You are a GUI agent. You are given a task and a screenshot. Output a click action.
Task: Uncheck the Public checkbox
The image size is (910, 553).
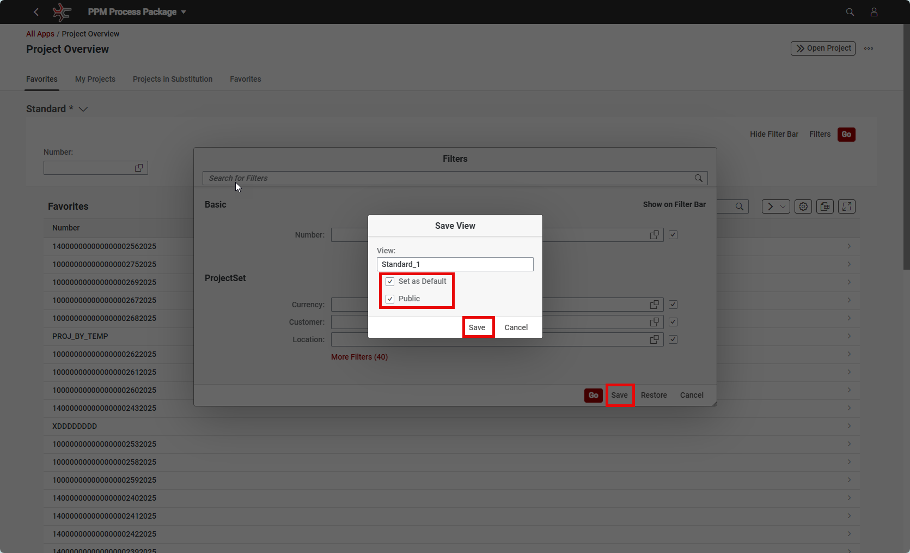pyautogui.click(x=390, y=299)
